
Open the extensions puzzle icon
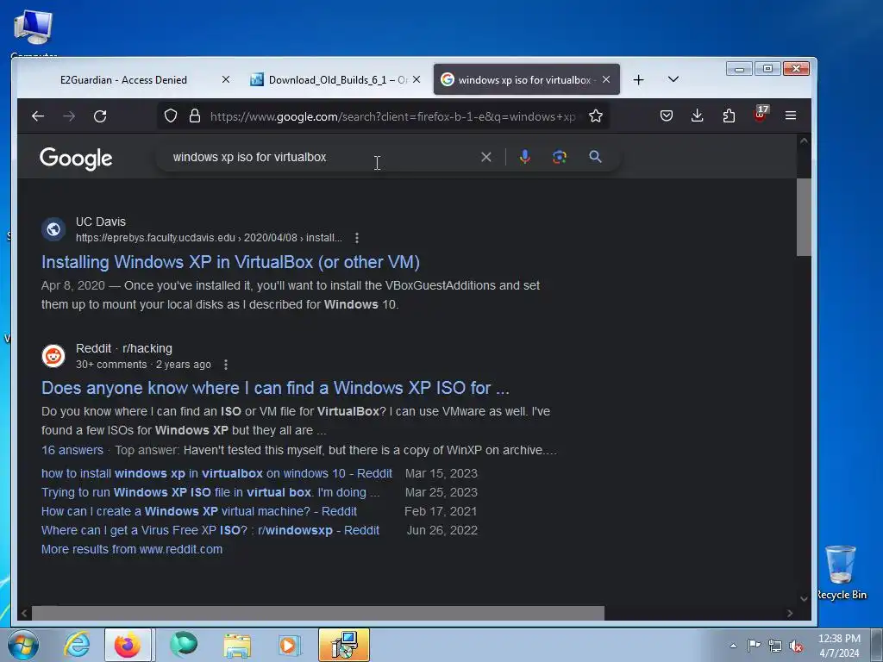click(x=729, y=116)
